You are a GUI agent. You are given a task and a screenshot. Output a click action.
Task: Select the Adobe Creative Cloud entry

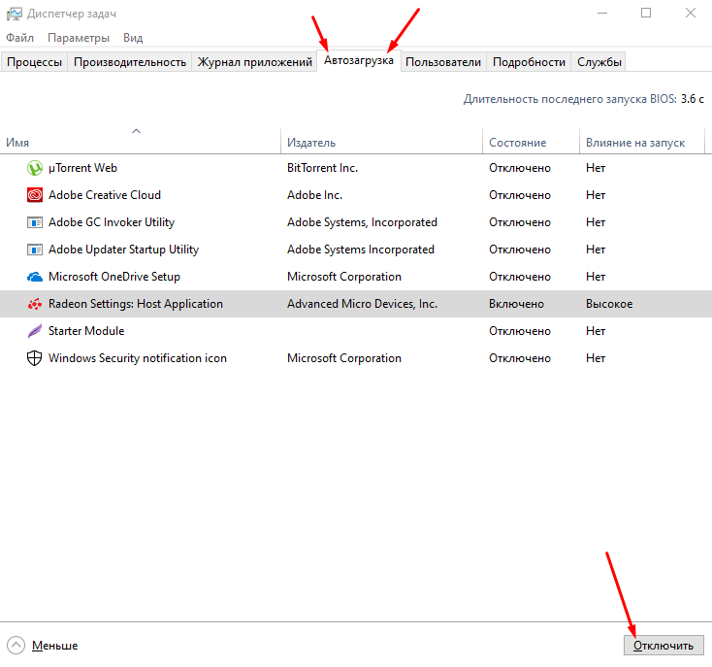(105, 195)
